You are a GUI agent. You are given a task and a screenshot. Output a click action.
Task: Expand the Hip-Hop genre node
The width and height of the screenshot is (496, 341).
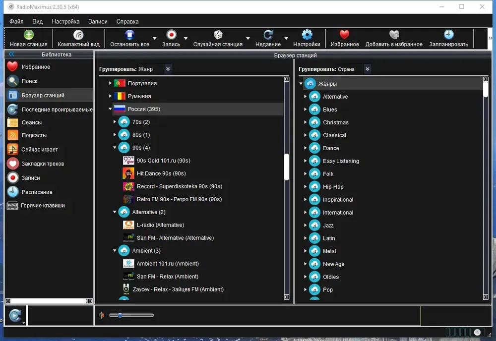tap(305, 186)
